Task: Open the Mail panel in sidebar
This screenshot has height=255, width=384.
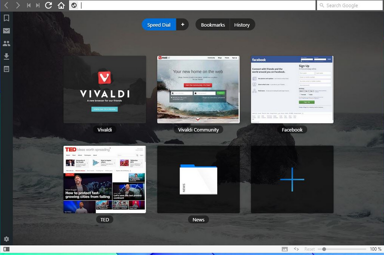Action: [x=6, y=31]
